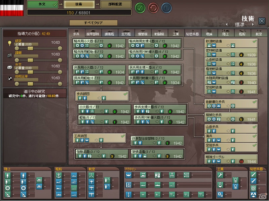
Task: Click the radiation symbol icon in 秘密兵器 panel
Action: (x=253, y=195)
